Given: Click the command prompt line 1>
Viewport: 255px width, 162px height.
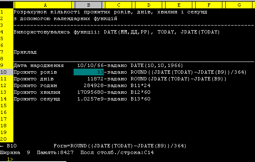Looking at the screenshot, I should pos(10,159).
